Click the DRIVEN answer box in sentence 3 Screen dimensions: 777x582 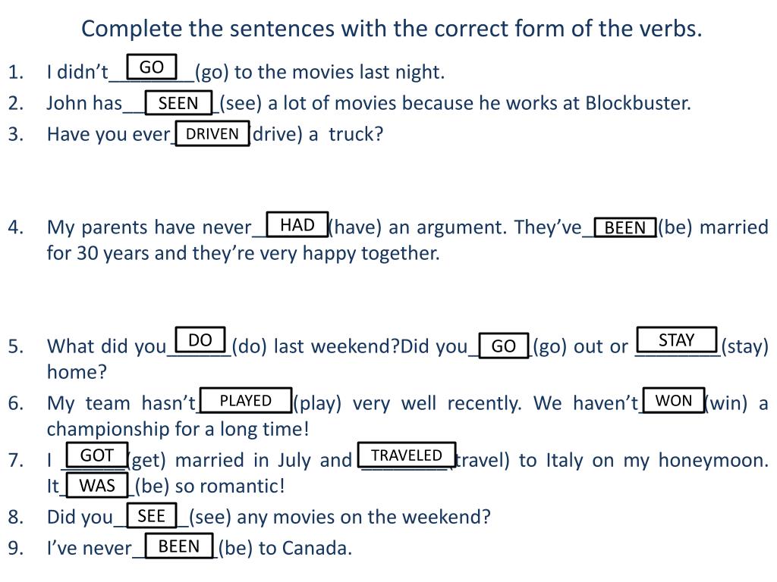click(x=212, y=133)
